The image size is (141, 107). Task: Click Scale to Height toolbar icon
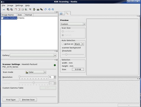click(x=19, y=9)
